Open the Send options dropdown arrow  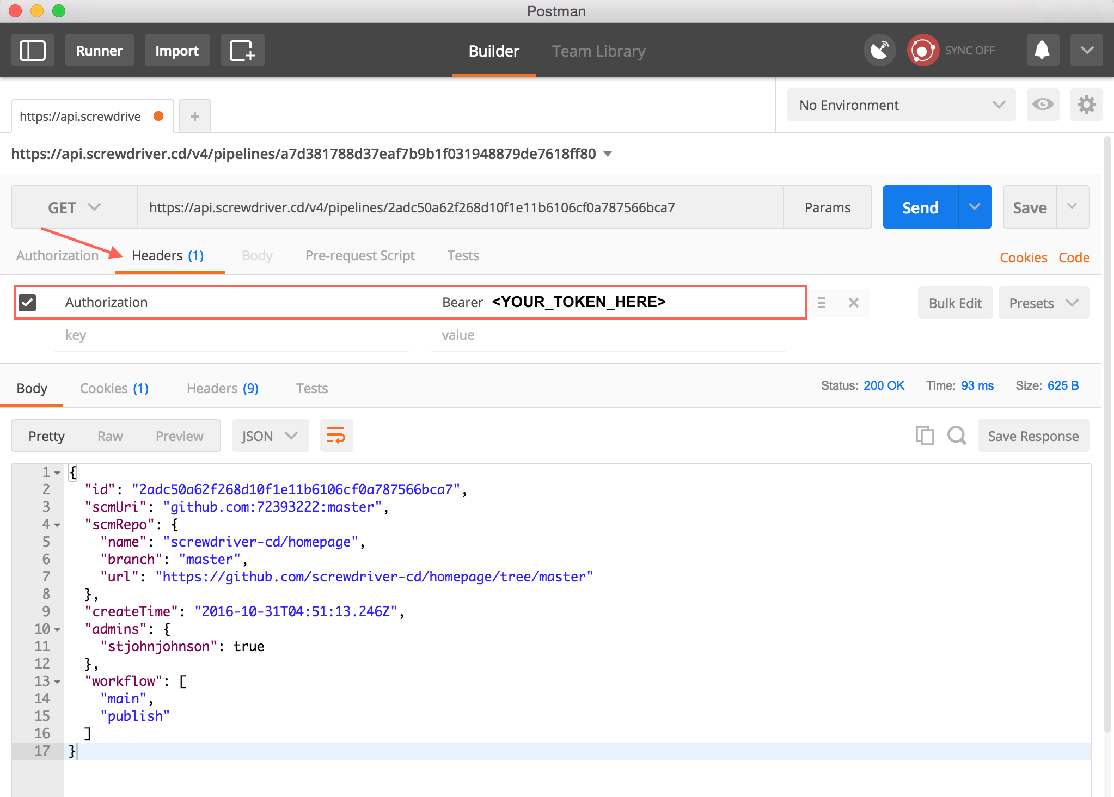click(x=975, y=207)
